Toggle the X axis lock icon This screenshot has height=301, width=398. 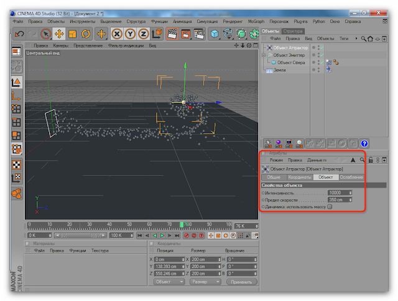tap(118, 34)
